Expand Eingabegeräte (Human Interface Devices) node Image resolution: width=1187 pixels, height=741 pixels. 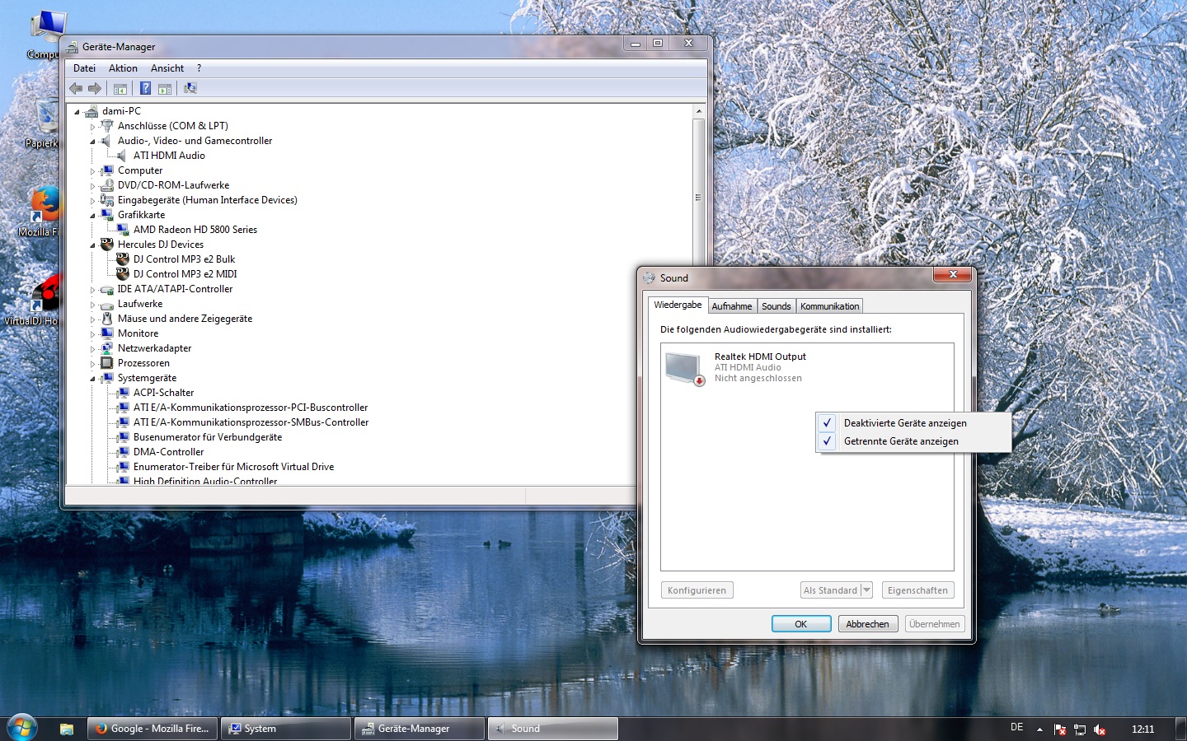coord(92,201)
